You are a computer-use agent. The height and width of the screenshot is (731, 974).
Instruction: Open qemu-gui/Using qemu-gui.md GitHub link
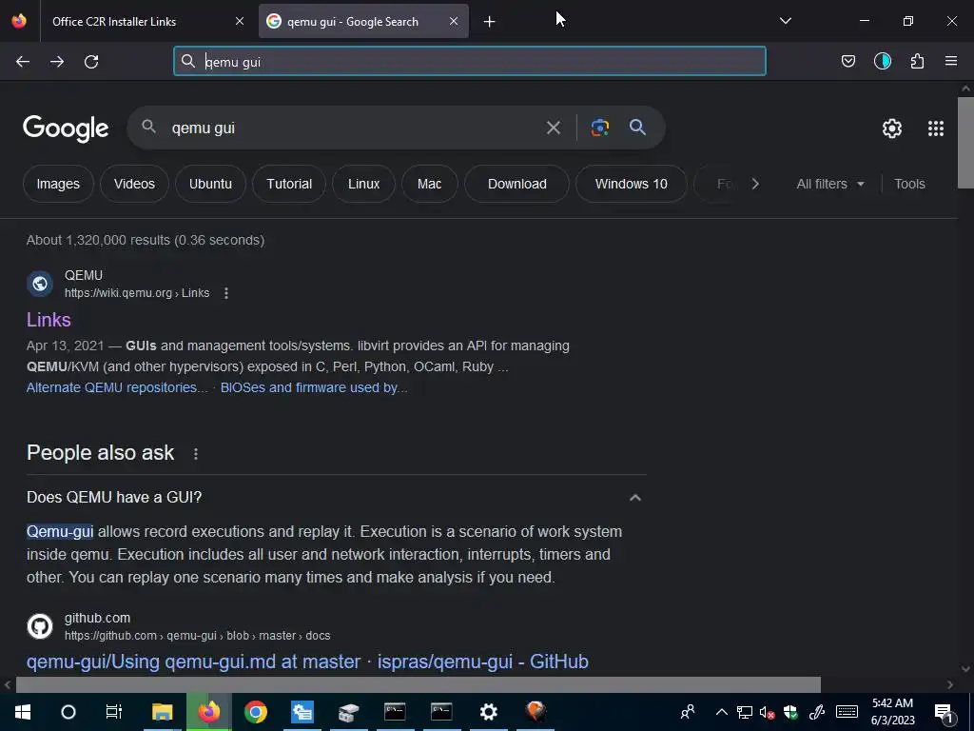(307, 662)
